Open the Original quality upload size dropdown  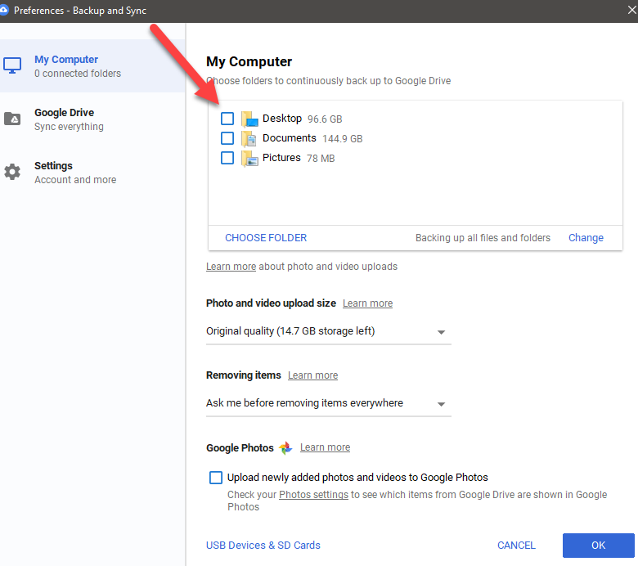[x=328, y=331]
